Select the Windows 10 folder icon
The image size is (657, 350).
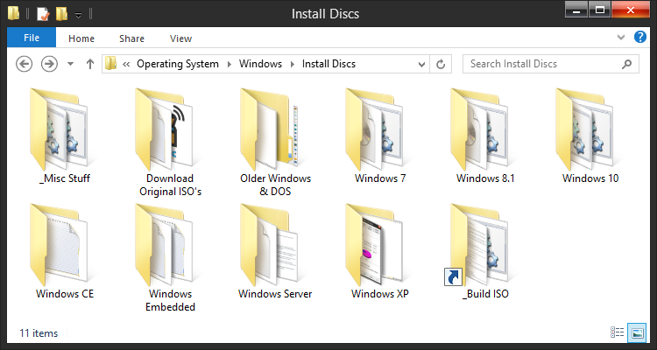584,129
